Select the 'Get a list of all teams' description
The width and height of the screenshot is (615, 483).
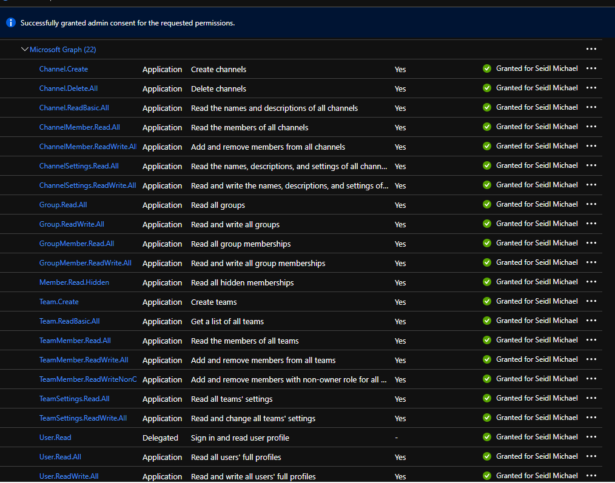pos(227,321)
